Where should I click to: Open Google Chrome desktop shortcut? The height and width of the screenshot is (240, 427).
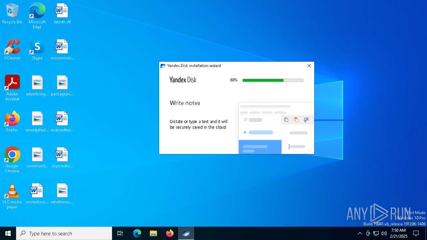click(12, 160)
